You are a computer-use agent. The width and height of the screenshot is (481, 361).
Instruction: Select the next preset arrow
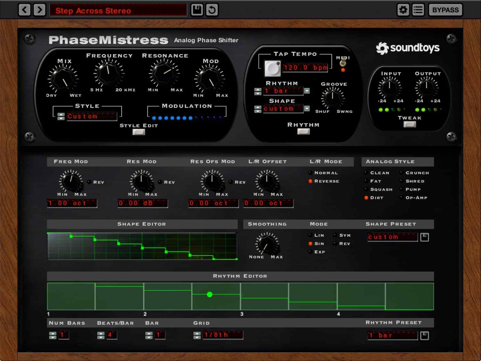pos(39,10)
